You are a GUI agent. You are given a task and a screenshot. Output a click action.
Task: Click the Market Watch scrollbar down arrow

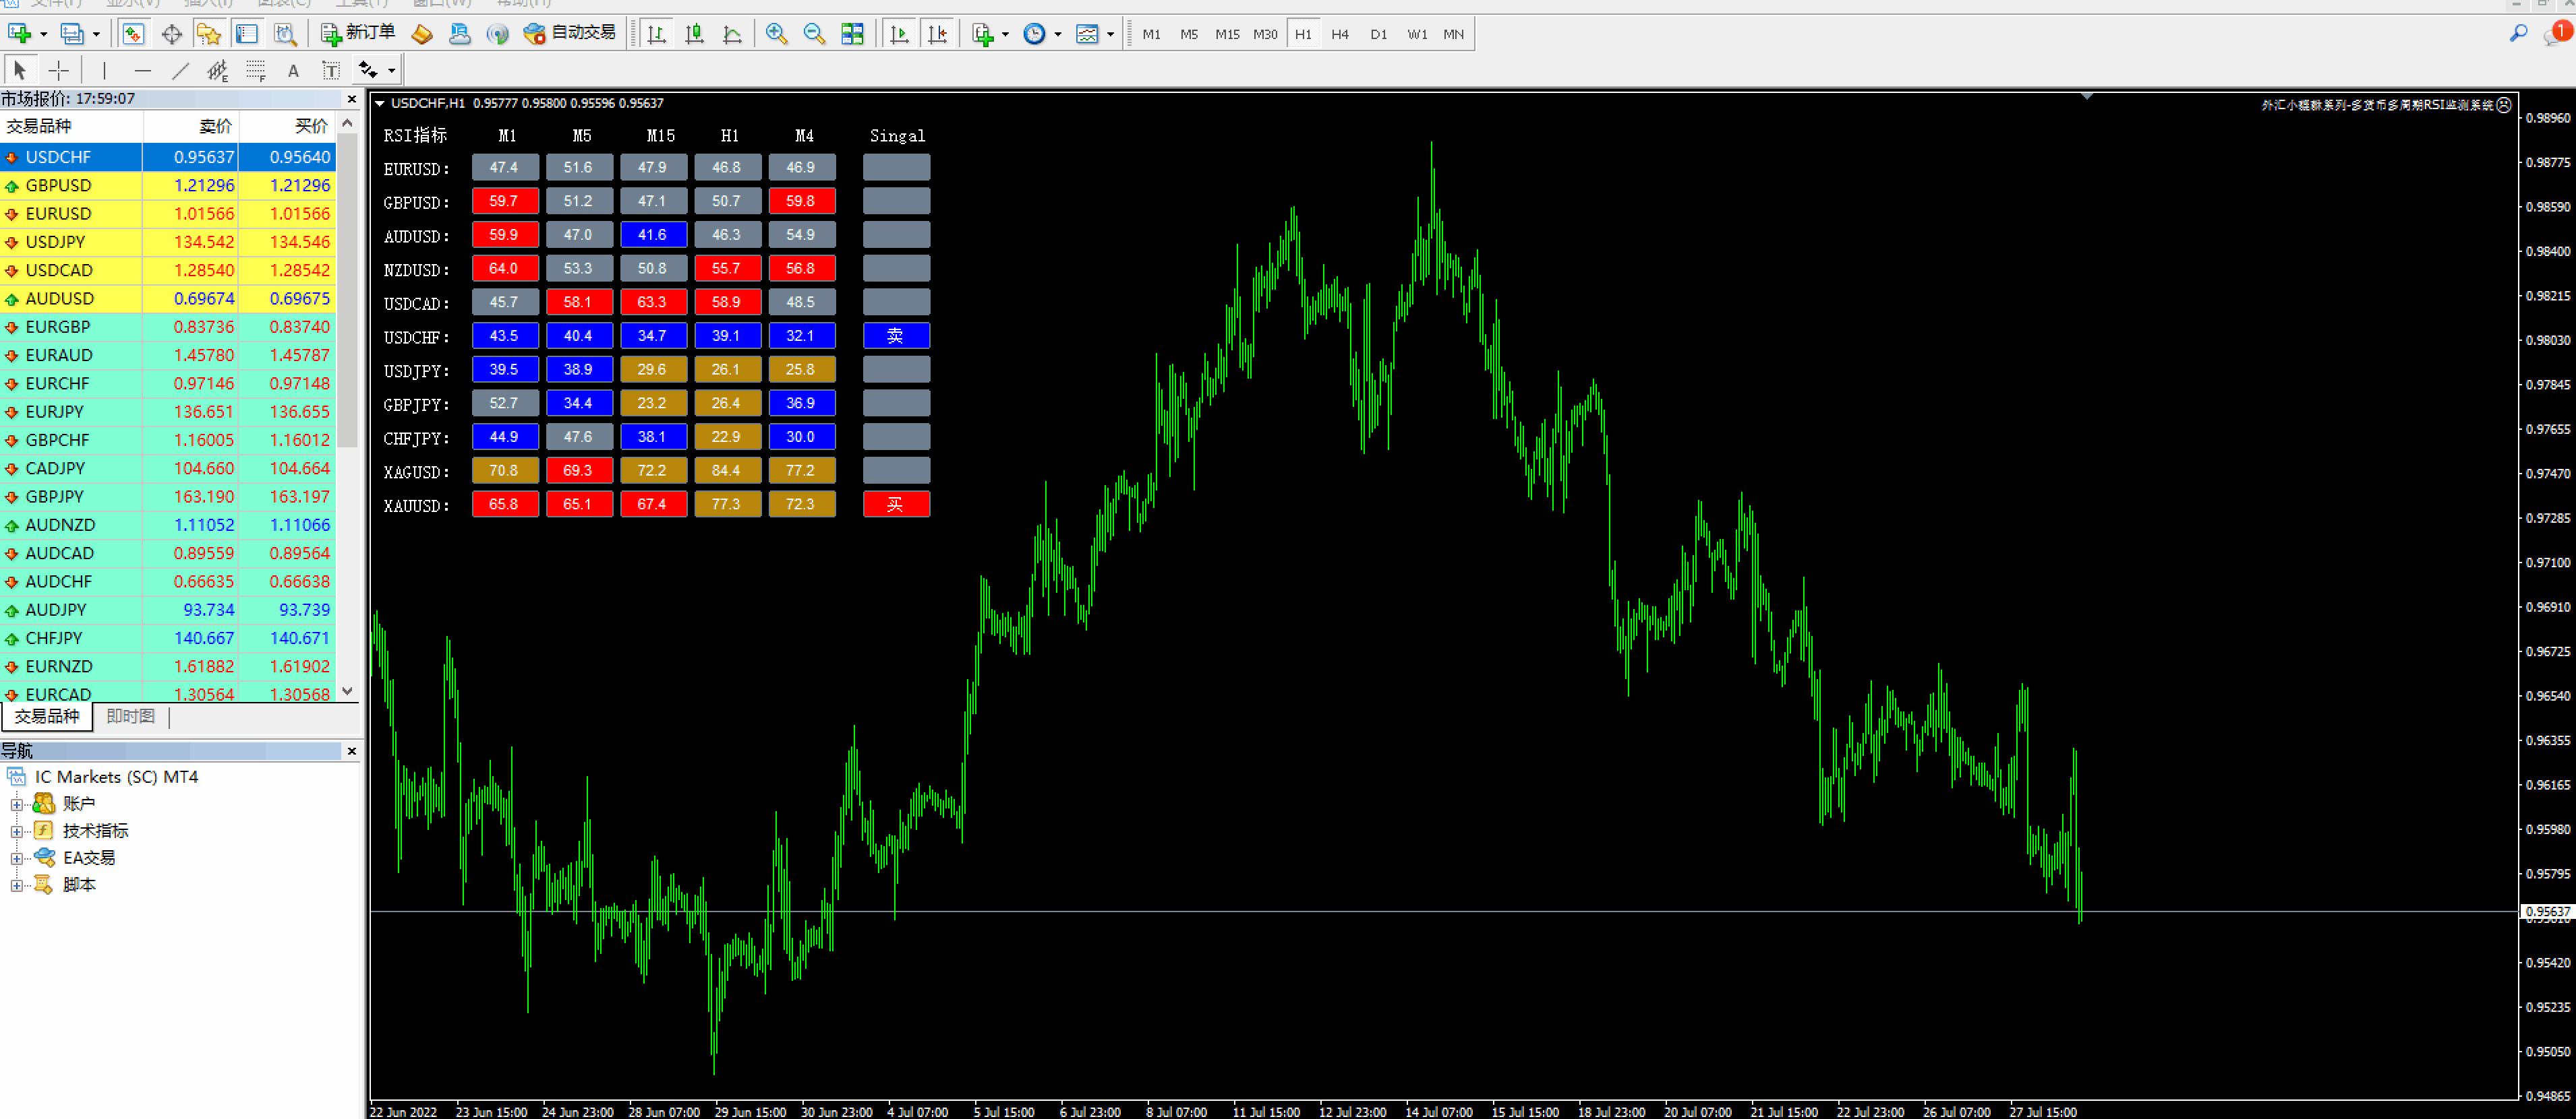click(x=348, y=691)
